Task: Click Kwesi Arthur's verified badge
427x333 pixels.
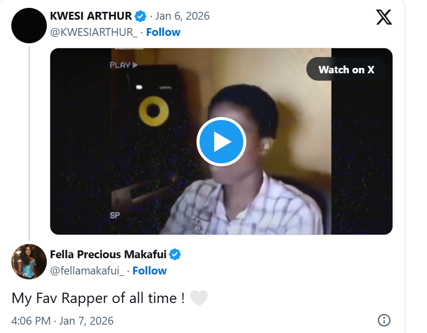Action: tap(141, 16)
